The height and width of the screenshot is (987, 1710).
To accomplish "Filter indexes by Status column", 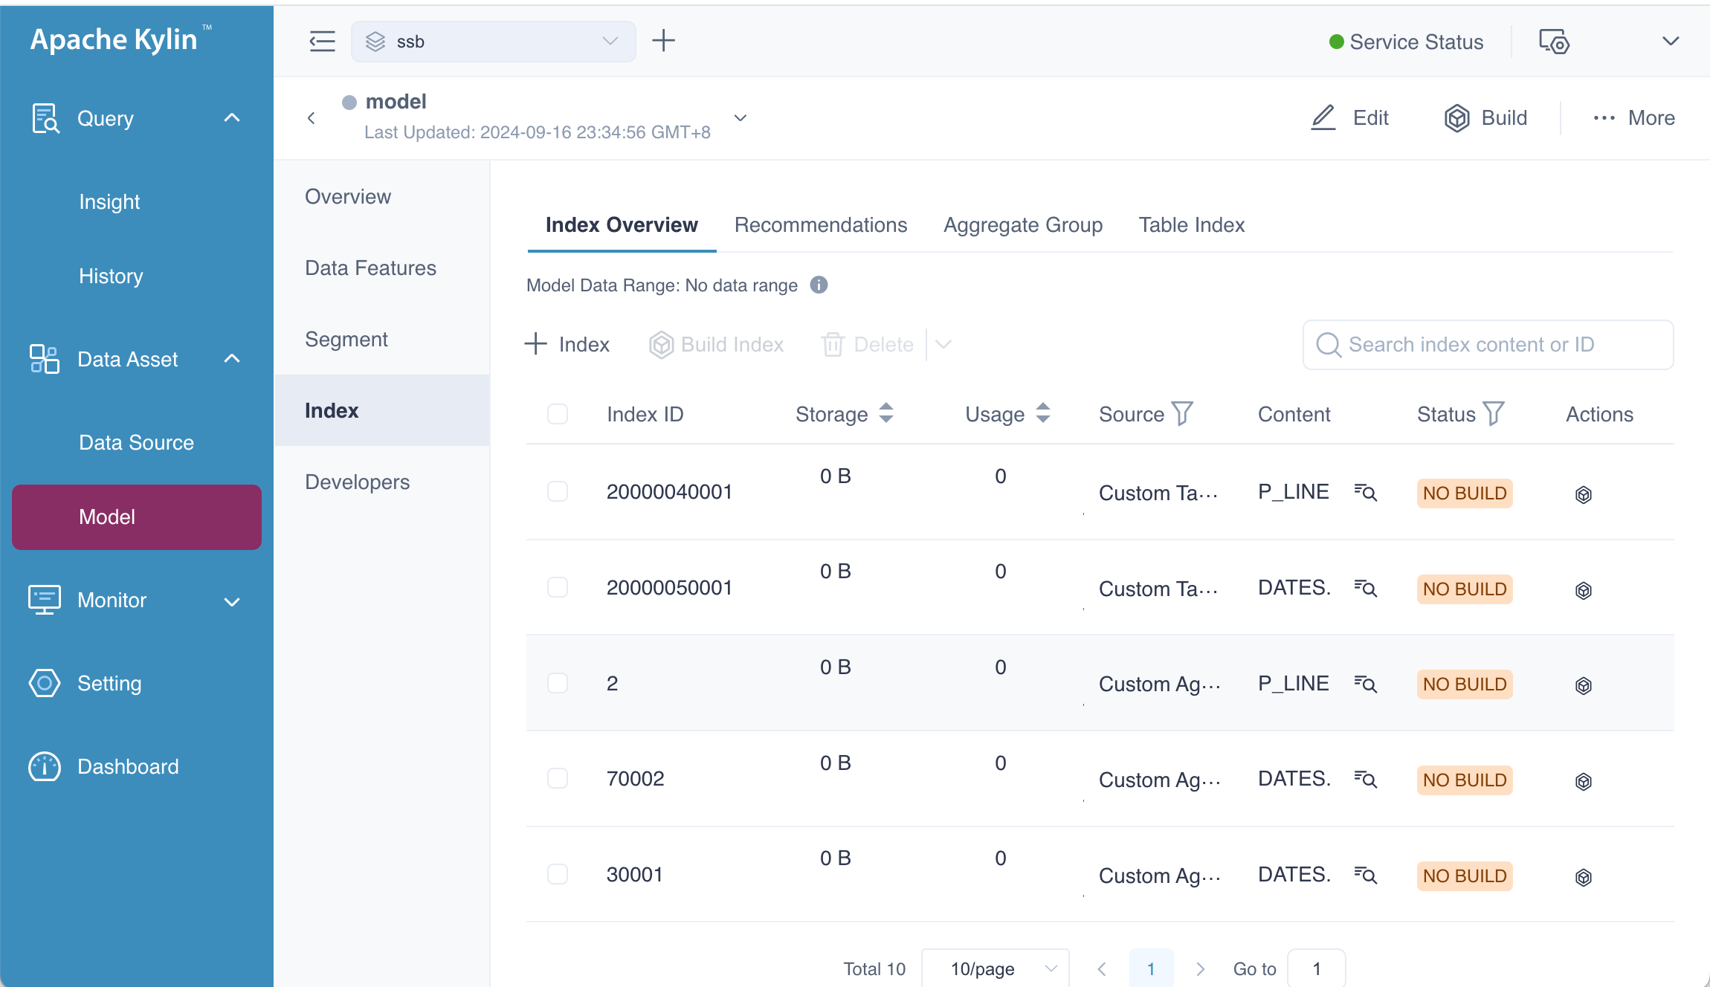I will (x=1493, y=413).
